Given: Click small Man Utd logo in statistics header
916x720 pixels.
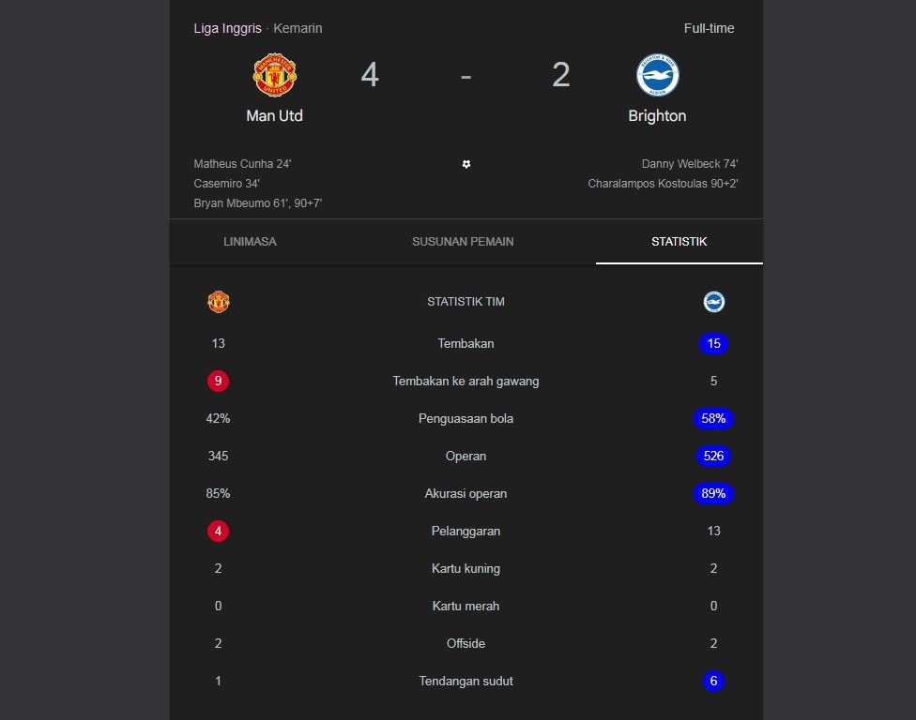Looking at the screenshot, I should (219, 302).
